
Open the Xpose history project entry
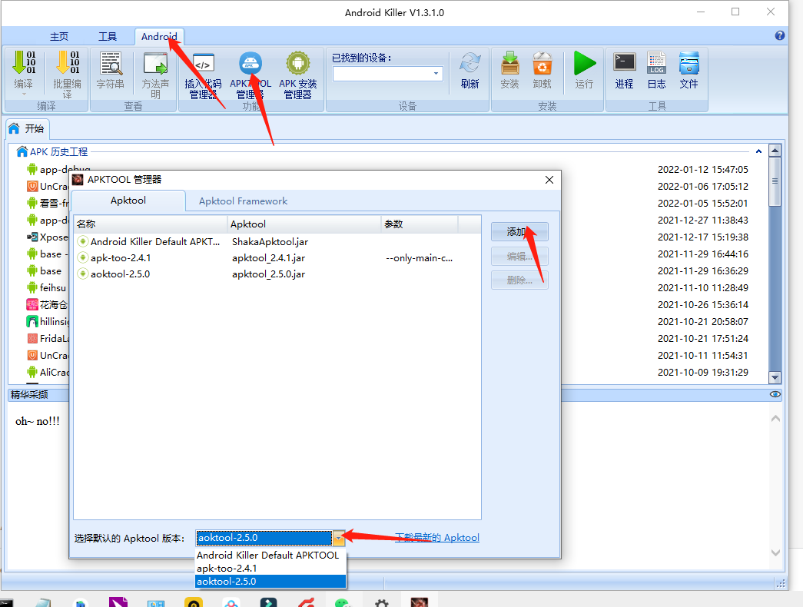[x=47, y=237]
